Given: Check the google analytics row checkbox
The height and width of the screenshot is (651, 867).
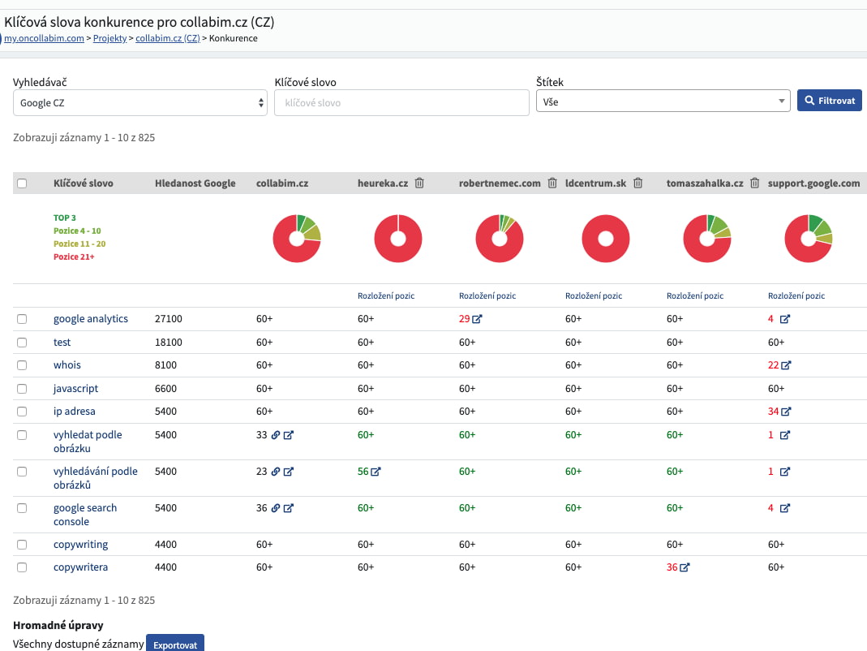Looking at the screenshot, I should tap(22, 319).
